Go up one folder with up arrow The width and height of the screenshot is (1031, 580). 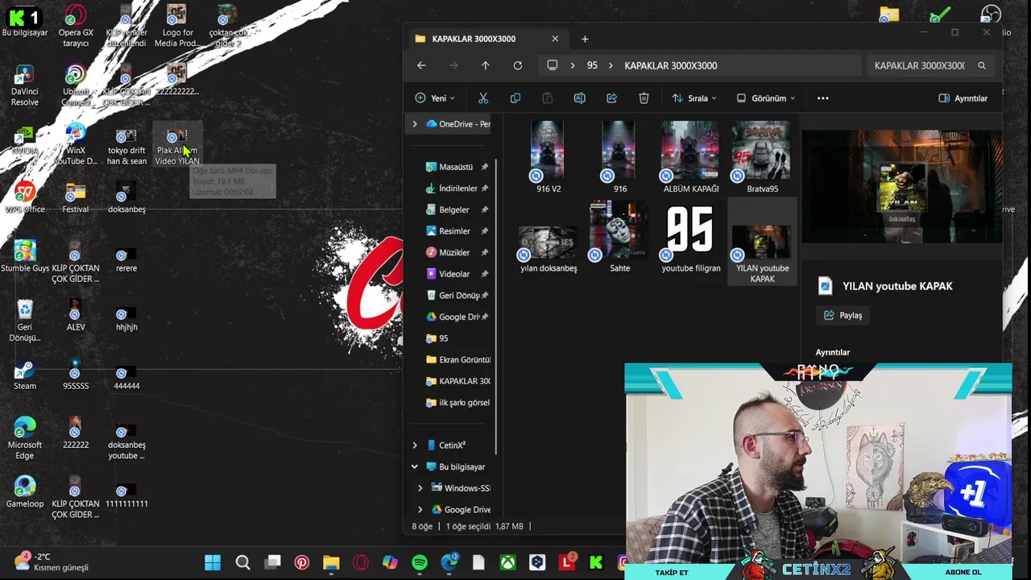[485, 65]
